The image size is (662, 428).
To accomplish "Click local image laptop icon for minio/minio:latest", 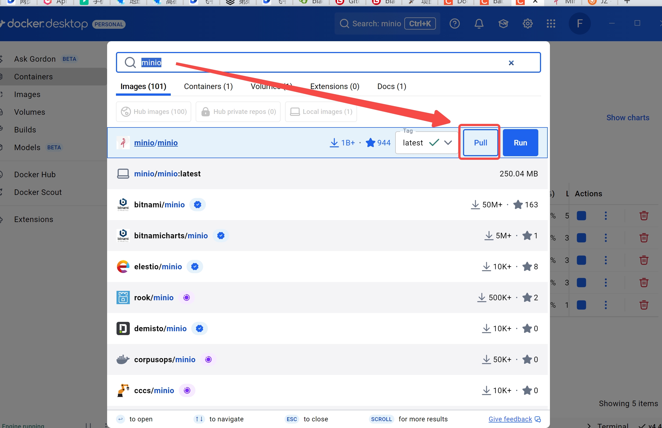I will point(123,174).
